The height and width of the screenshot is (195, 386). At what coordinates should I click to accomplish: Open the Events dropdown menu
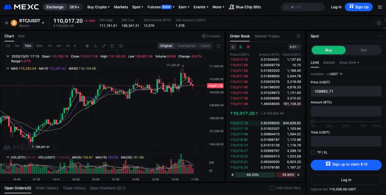click(x=201, y=7)
